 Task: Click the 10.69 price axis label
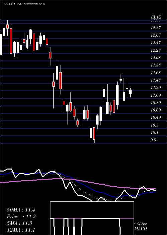pyautogui.click(x=156, y=110)
